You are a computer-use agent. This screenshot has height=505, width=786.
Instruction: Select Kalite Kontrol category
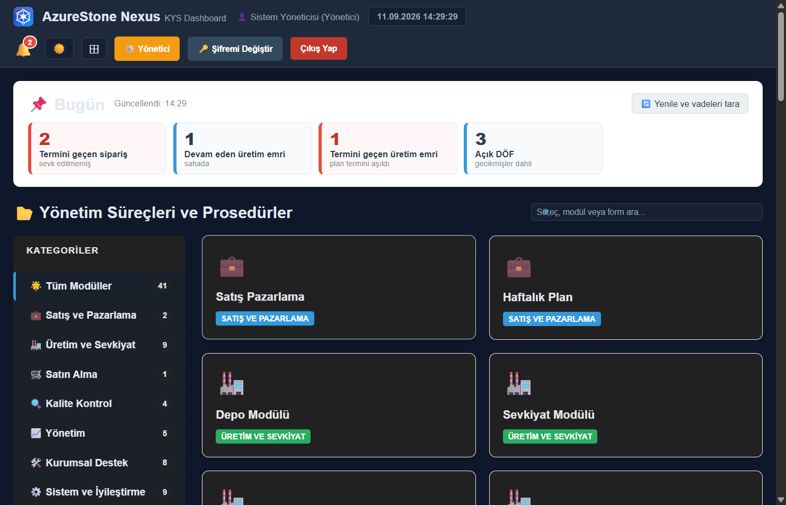(99, 404)
